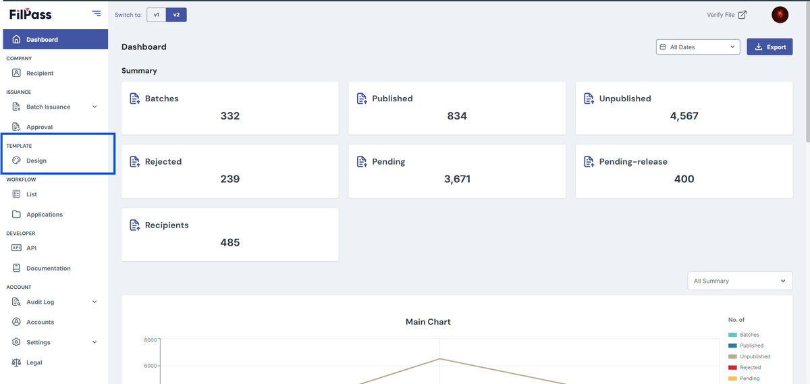Viewport: 810px width, 384px height.
Task: Click the Recipient sidebar icon
Action: click(x=17, y=73)
